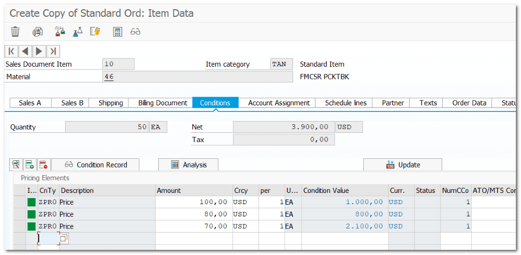The width and height of the screenshot is (521, 255).
Task: Click the Material input field showing 46
Action: coord(198,77)
